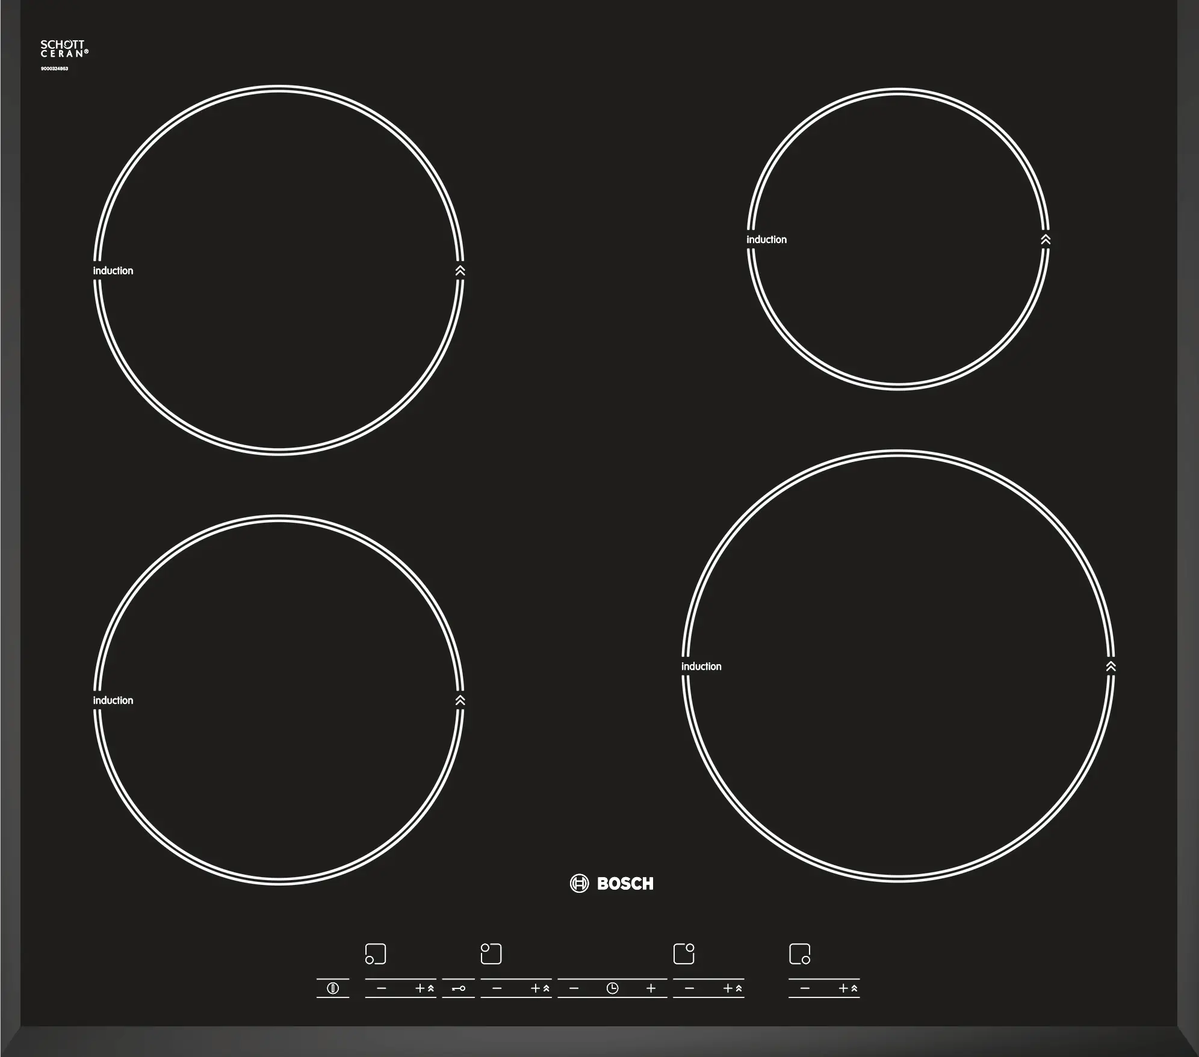Tap the front-left zone indicator icon
1199x1057 pixels.
coord(376,954)
